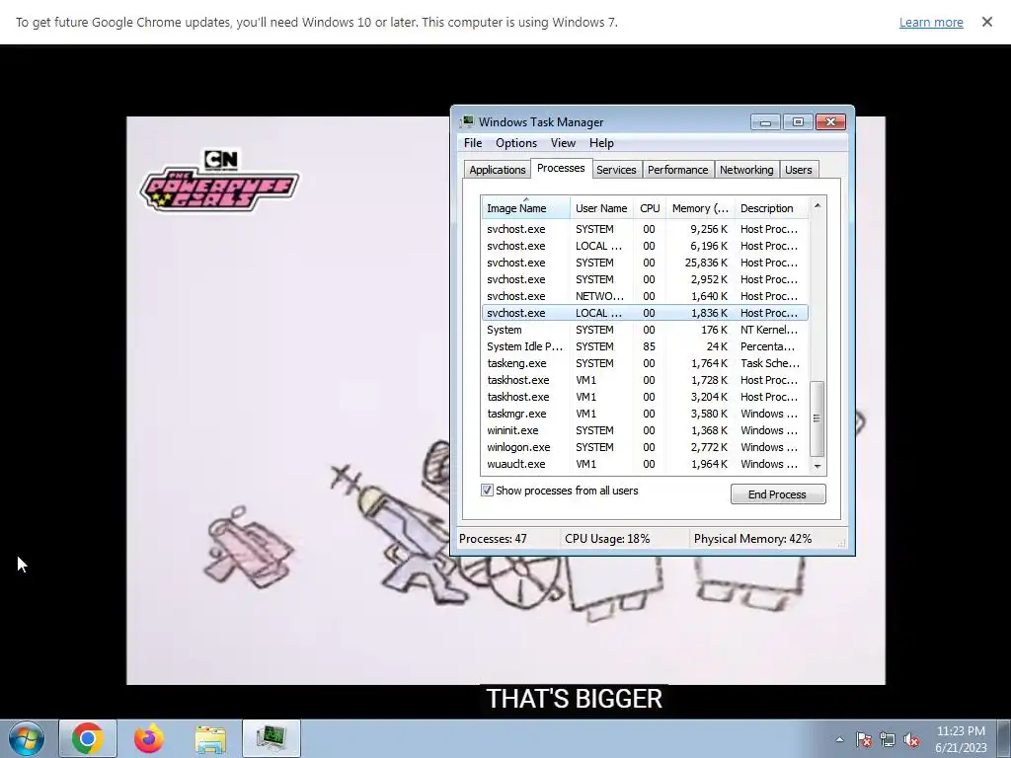Select the wininit.exe process

pos(644,430)
